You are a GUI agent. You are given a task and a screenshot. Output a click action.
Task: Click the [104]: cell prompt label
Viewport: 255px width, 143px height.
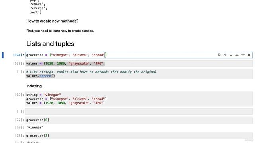[x=18, y=55]
